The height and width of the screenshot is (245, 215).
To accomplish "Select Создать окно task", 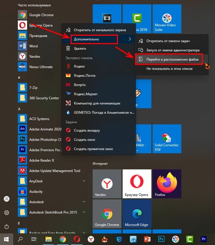I will (x=99, y=140).
